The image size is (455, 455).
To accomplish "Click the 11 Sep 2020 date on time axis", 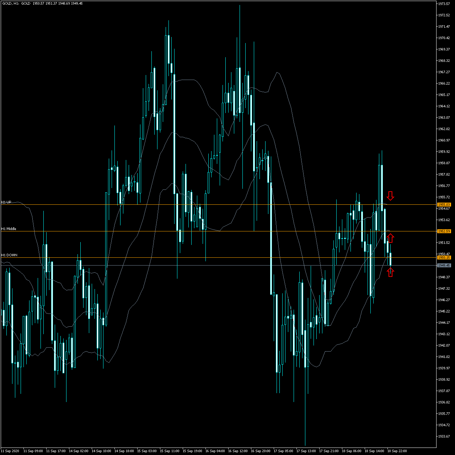I will coord(10,451).
